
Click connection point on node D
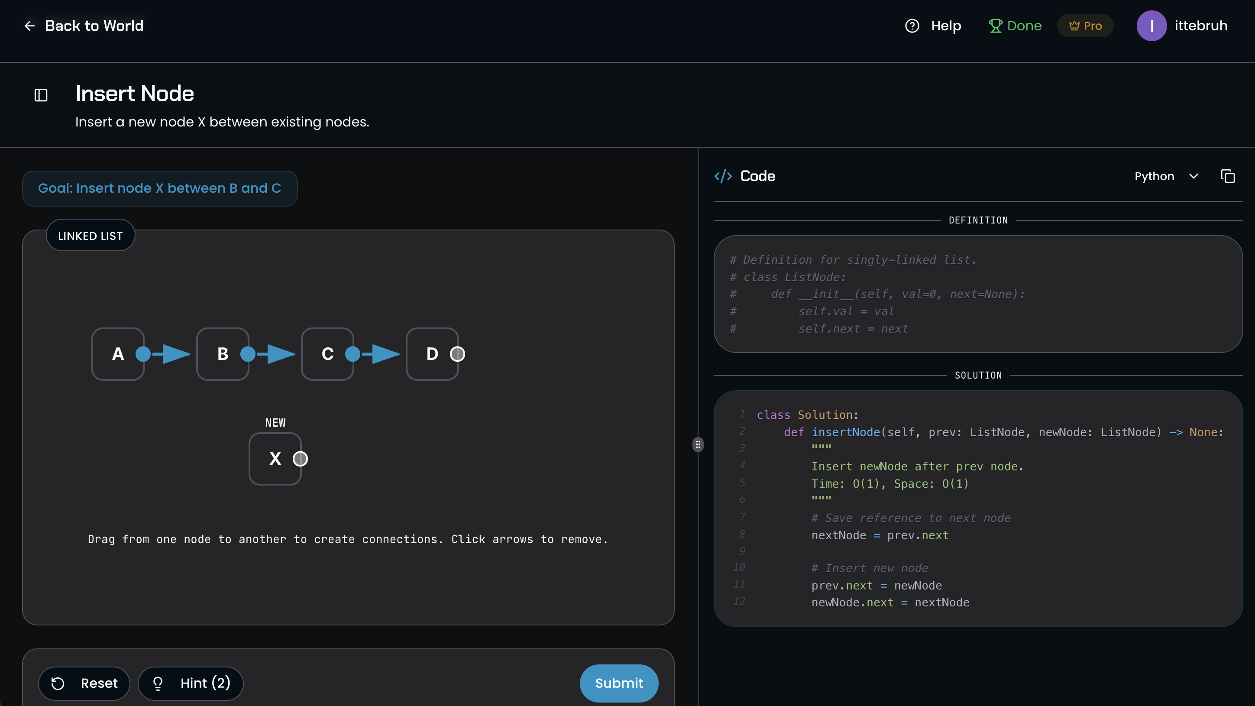click(456, 354)
